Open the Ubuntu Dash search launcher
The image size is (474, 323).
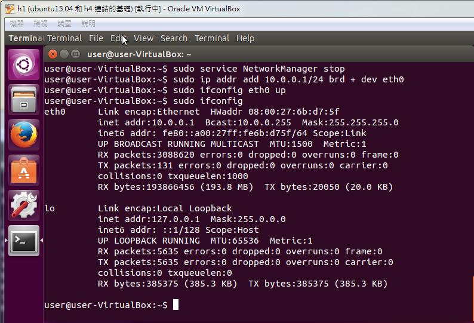pyautogui.click(x=24, y=64)
